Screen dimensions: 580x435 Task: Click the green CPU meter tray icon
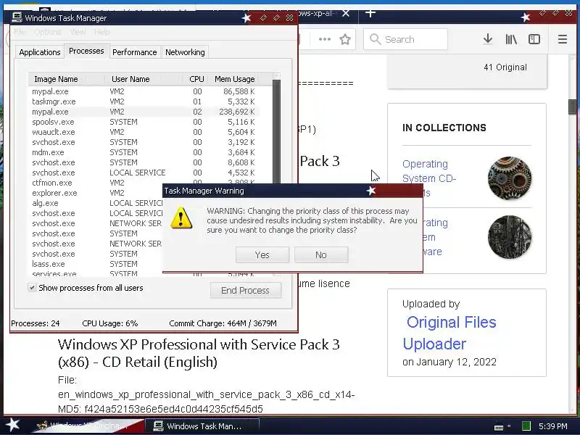pos(526,426)
